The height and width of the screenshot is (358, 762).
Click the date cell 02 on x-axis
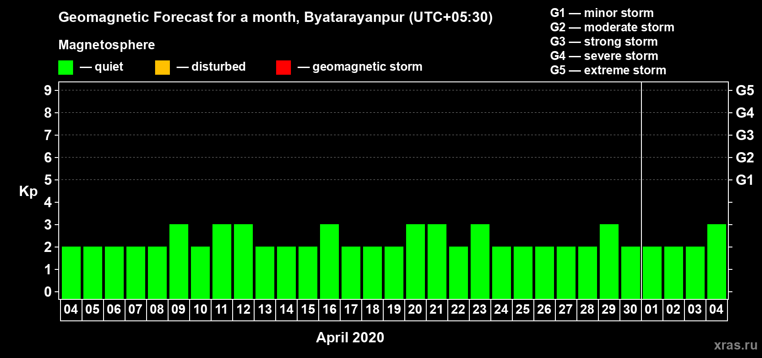pos(674,310)
